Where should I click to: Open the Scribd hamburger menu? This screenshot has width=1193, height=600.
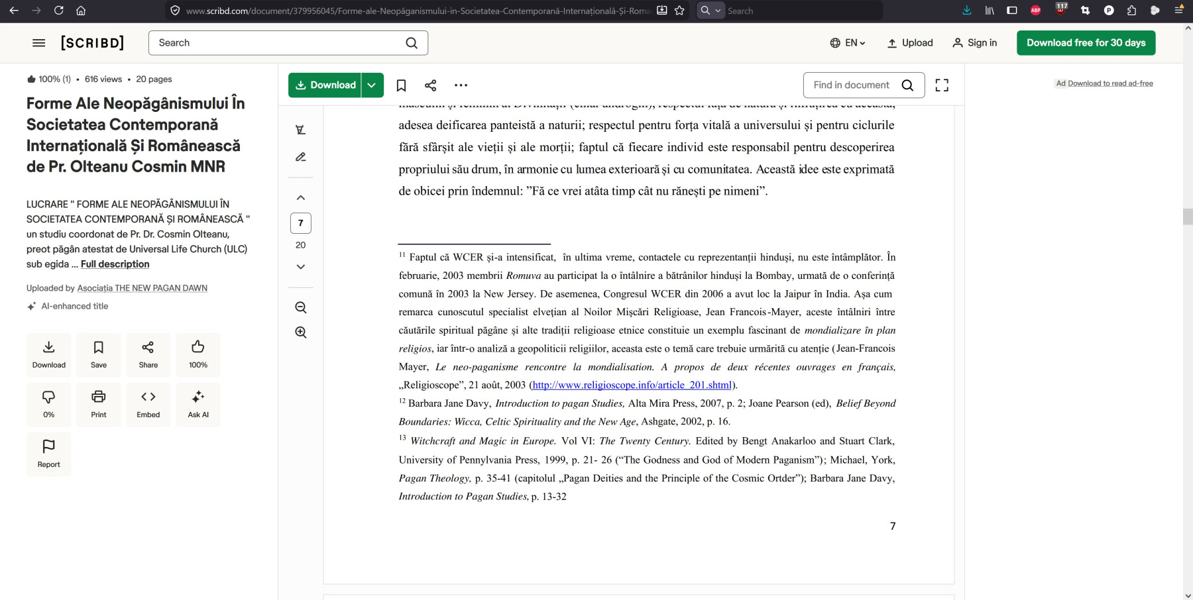click(39, 43)
